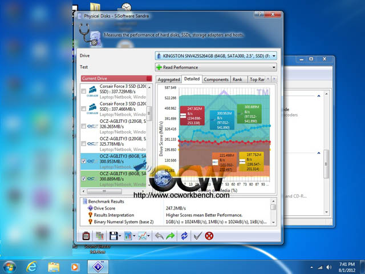Screen dimensions: 365x274
Task: Click the results pane scrollbar thumb
Action: pyautogui.click(x=273, y=207)
